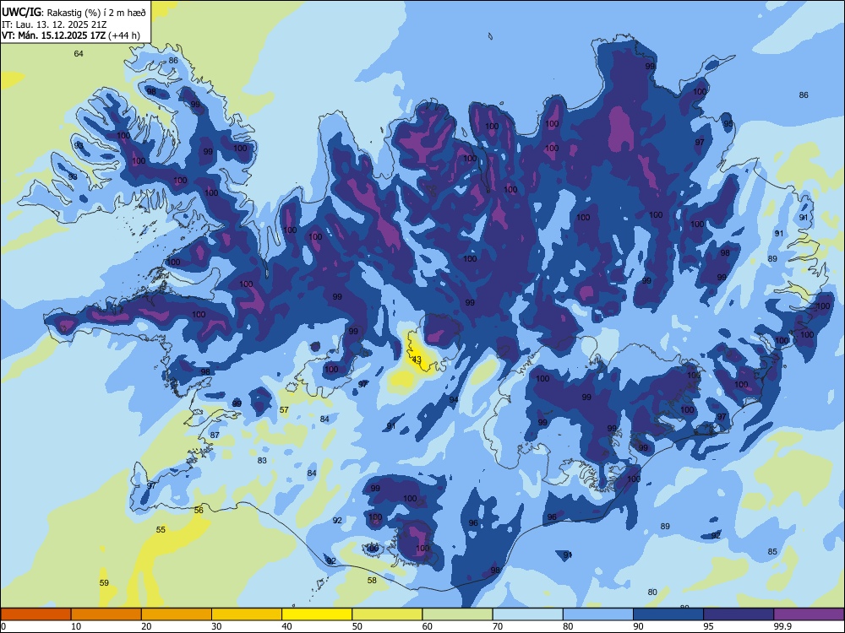Click the map value '56'
Image resolution: width=845 pixels, height=633 pixels.
coord(199,510)
